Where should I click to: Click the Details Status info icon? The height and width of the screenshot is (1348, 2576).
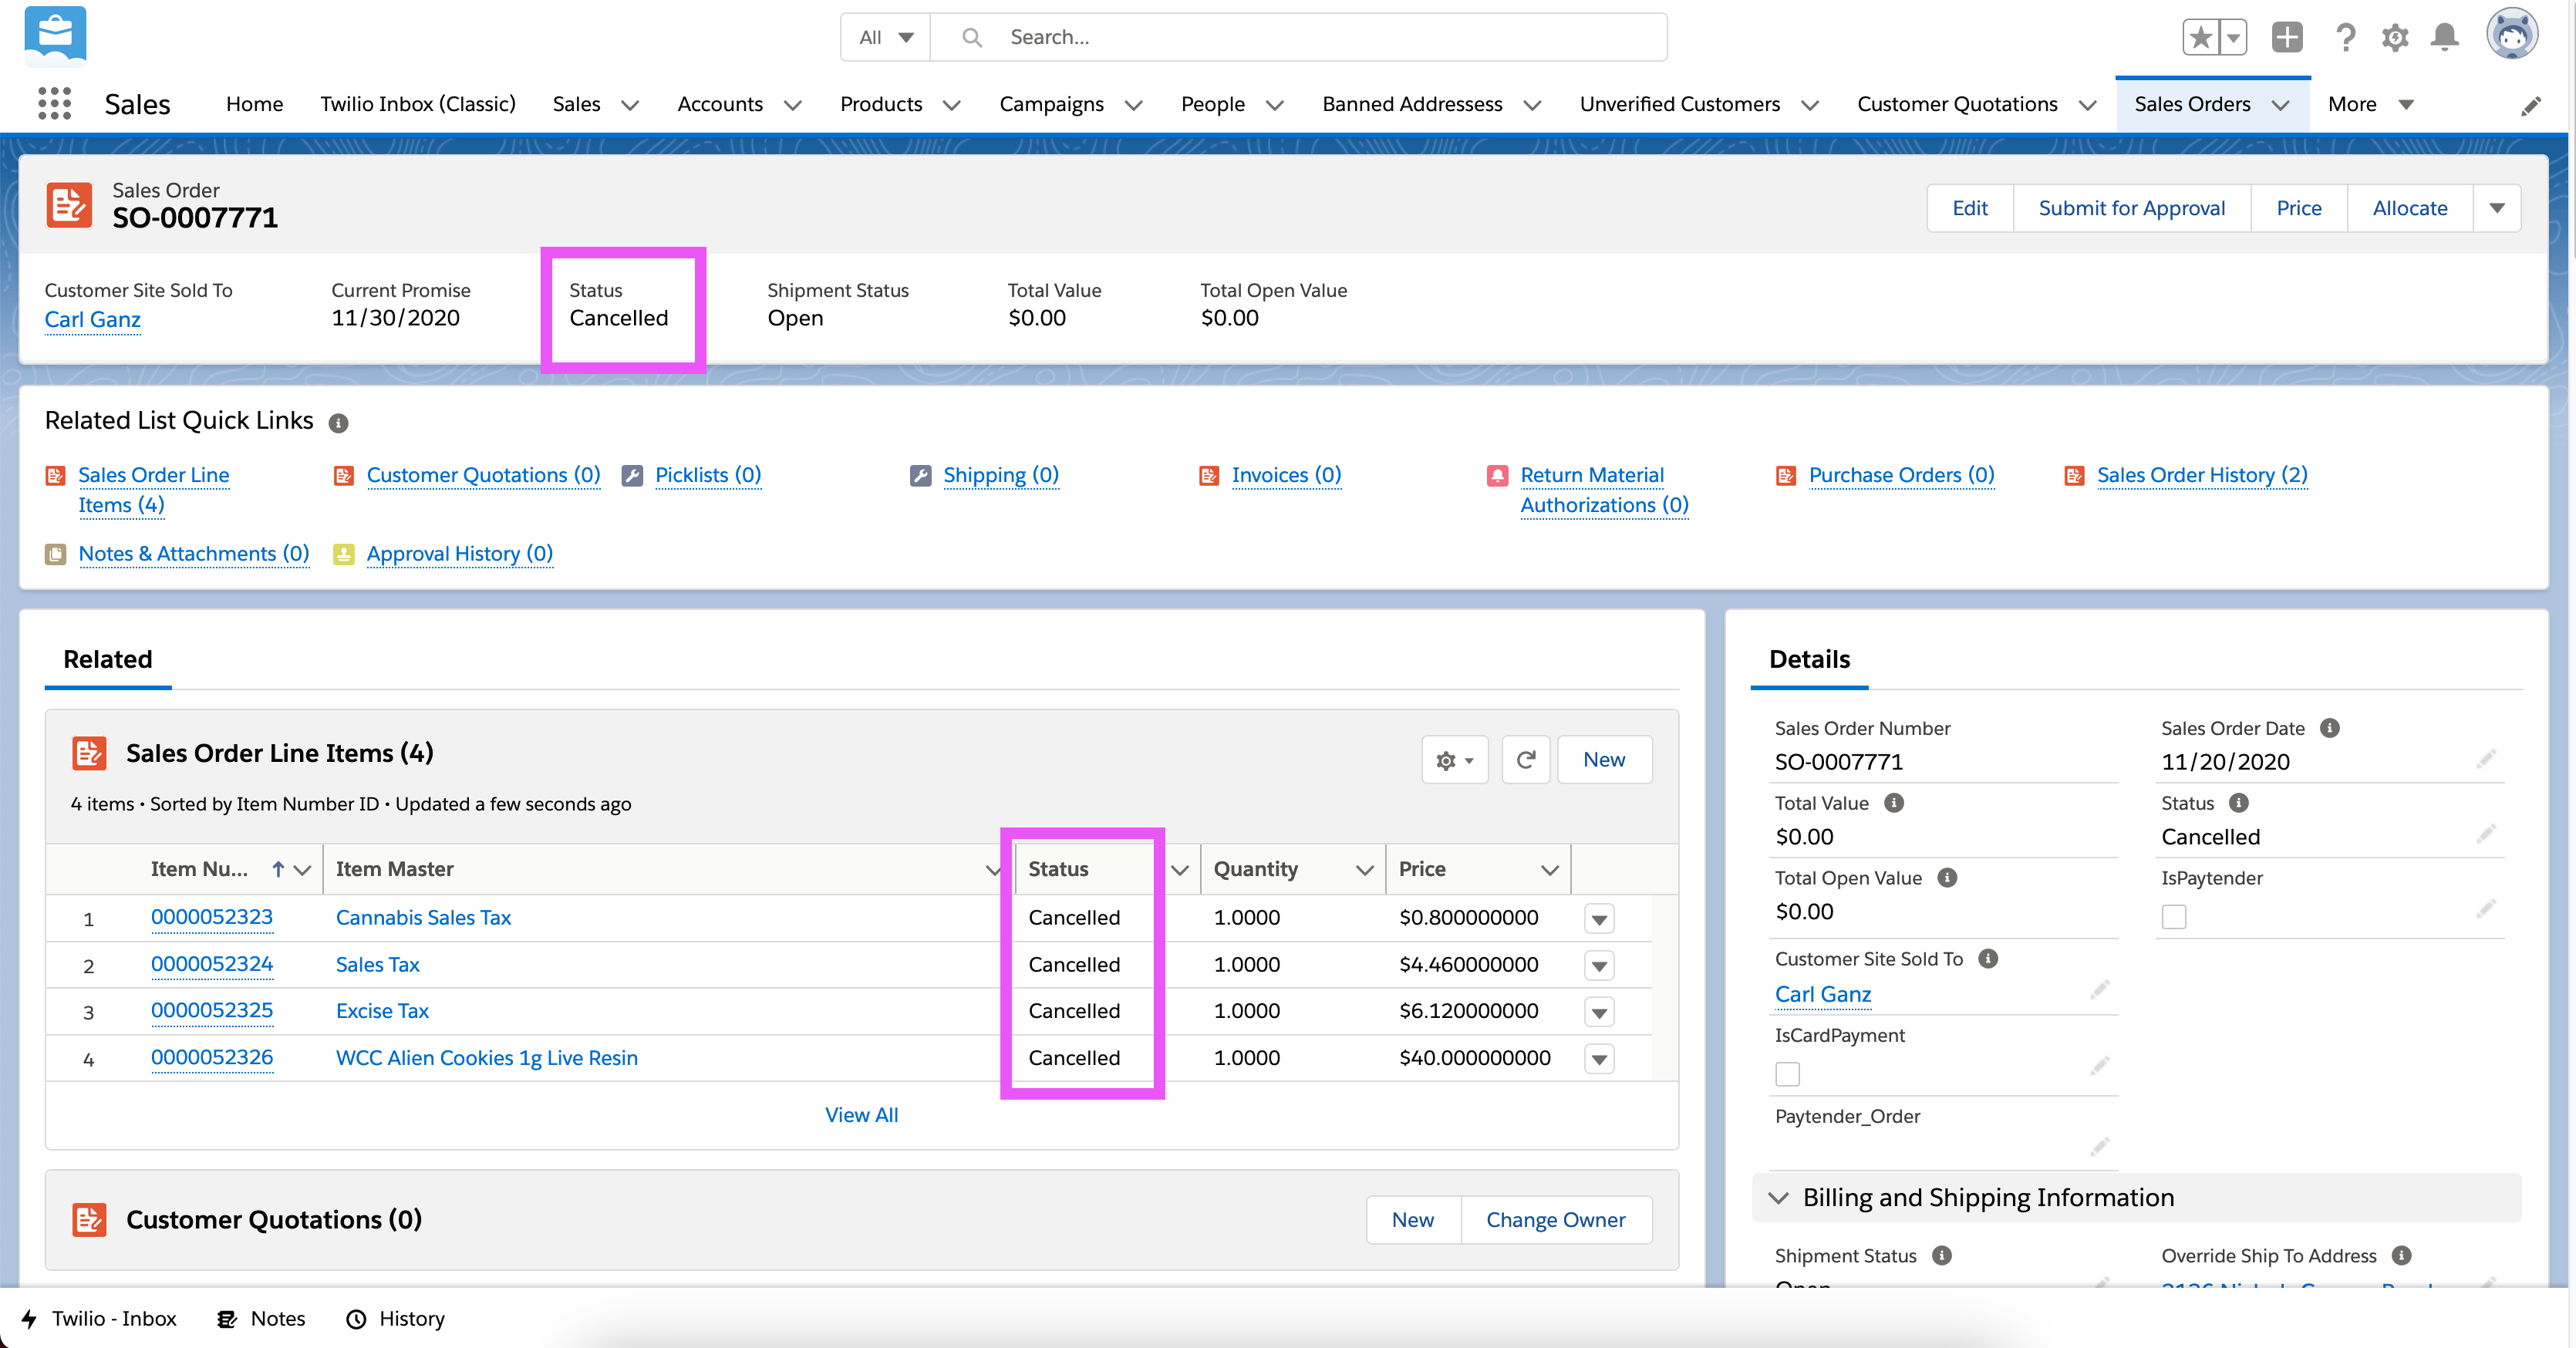2239,803
